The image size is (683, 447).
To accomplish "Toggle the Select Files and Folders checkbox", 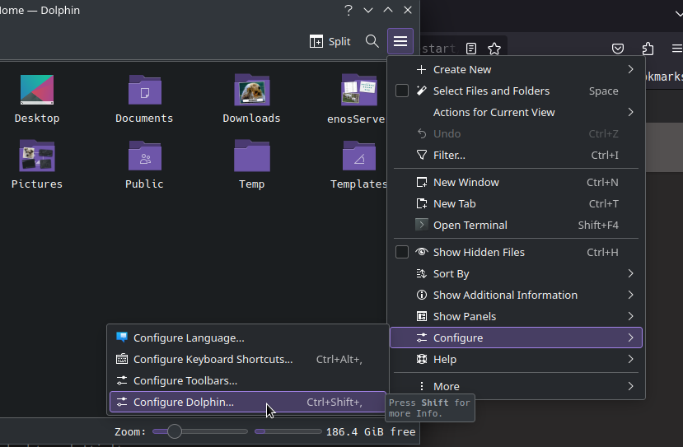I will click(401, 91).
